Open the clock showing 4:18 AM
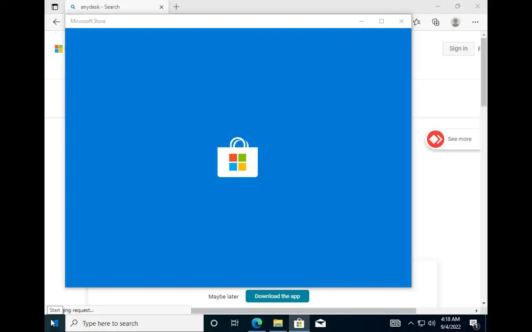The width and height of the screenshot is (532, 332). pos(451,323)
